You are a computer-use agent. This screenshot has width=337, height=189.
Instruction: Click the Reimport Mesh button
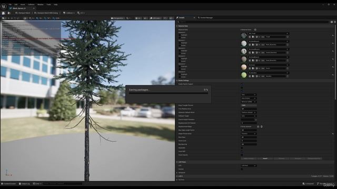coord(23,13)
